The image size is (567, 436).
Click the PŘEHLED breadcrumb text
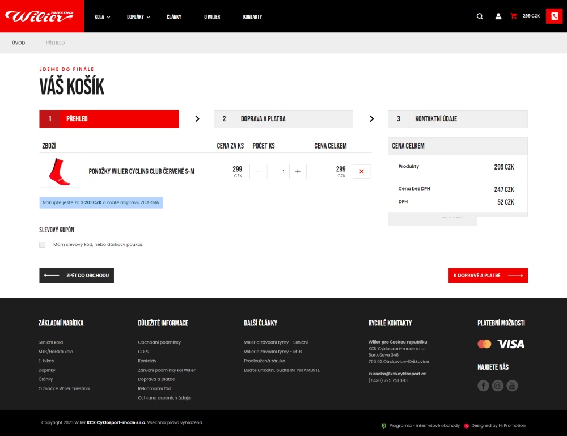pos(56,43)
